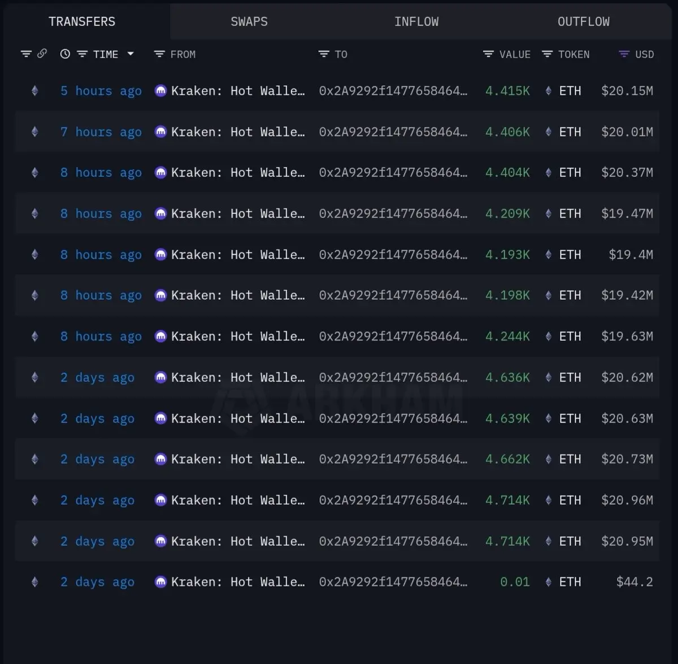Viewport: 678px width, 664px height.
Task: Select the $19.63M USD amount
Action: tap(627, 337)
